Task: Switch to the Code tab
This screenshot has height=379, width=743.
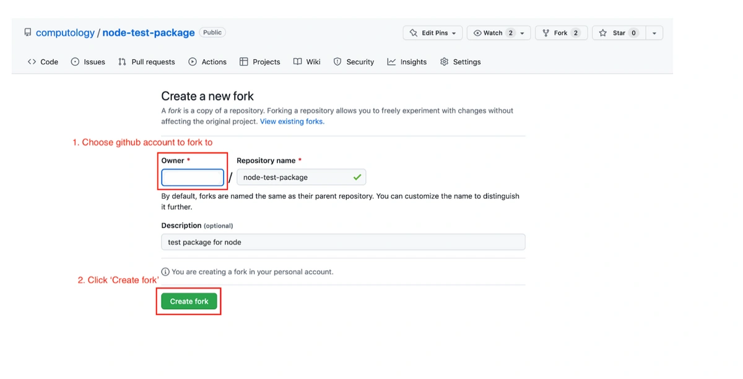Action: 43,62
